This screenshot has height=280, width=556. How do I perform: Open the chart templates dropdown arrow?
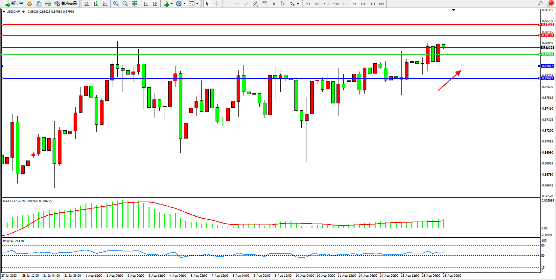point(197,4)
